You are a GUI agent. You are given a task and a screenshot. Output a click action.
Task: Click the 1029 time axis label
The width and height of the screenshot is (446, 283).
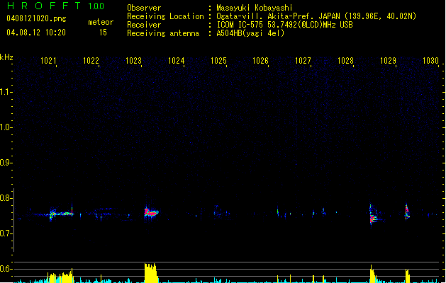tap(389, 61)
